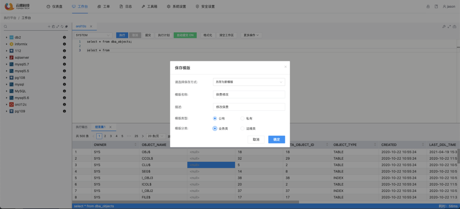Click the 执行计划 button
The image size is (460, 209).
click(x=164, y=35)
